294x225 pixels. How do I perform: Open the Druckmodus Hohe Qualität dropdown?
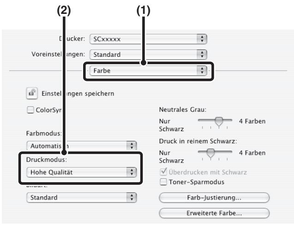coord(82,172)
